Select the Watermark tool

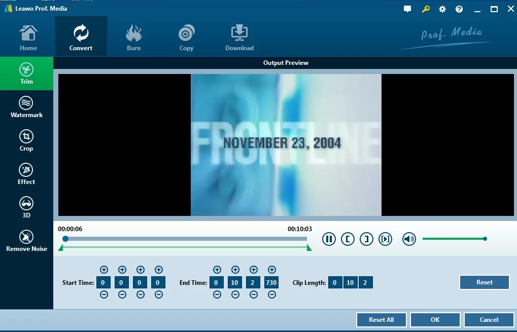26,107
